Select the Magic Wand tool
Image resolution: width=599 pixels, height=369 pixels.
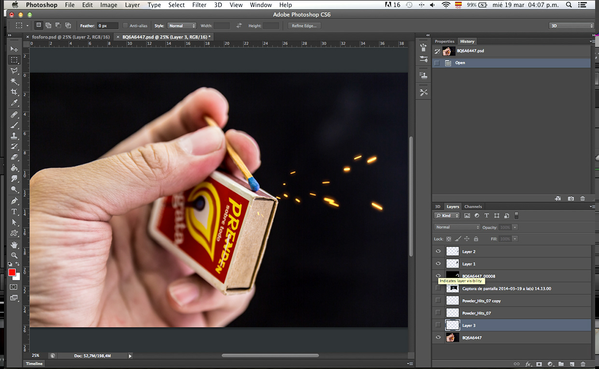click(14, 82)
